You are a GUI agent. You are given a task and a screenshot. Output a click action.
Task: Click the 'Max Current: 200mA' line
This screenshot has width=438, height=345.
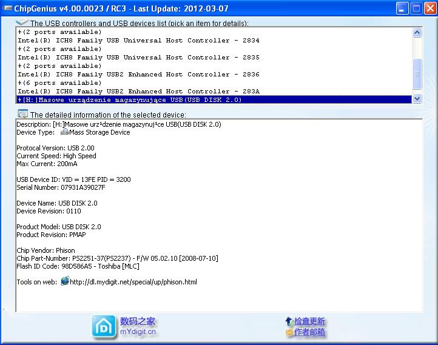(47, 164)
